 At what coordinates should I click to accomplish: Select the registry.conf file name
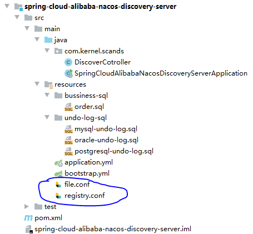[x=85, y=196]
